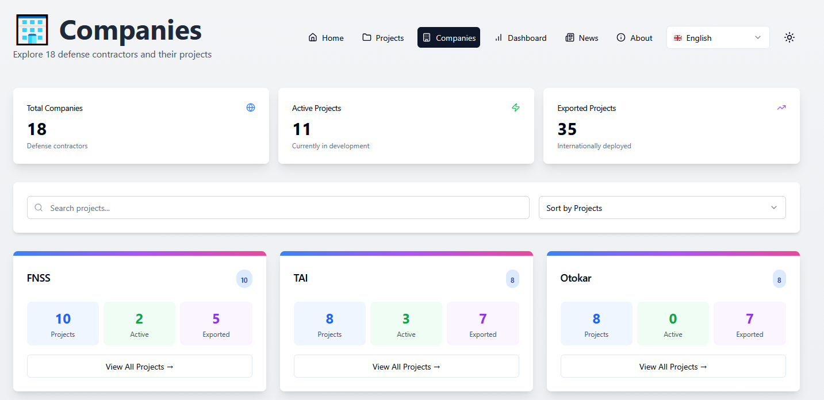This screenshot has height=400, width=824.
Task: Click the lightning icon on Active Projects card
Action: coord(516,107)
